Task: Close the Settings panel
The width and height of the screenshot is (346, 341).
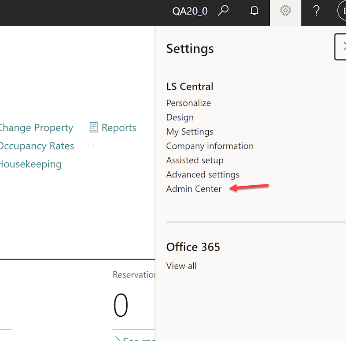Action: (x=342, y=47)
